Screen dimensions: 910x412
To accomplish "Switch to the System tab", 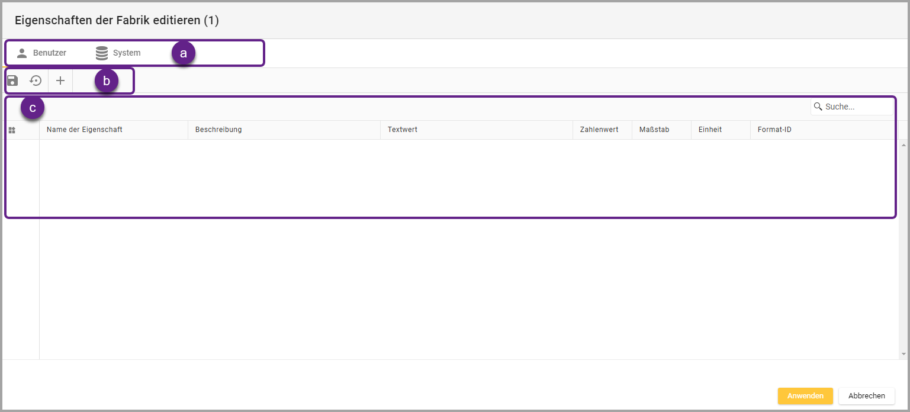I will point(126,53).
